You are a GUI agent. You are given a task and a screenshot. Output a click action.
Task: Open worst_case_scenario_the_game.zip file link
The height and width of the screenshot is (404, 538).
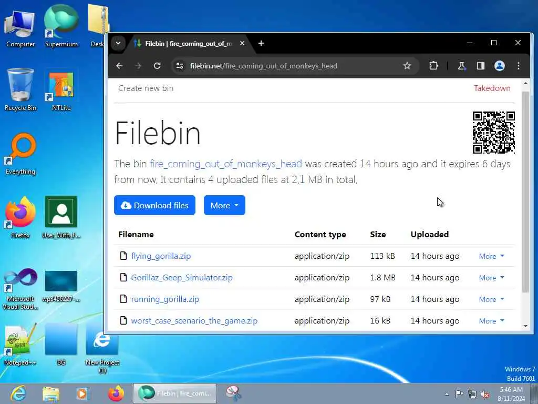[x=194, y=321]
